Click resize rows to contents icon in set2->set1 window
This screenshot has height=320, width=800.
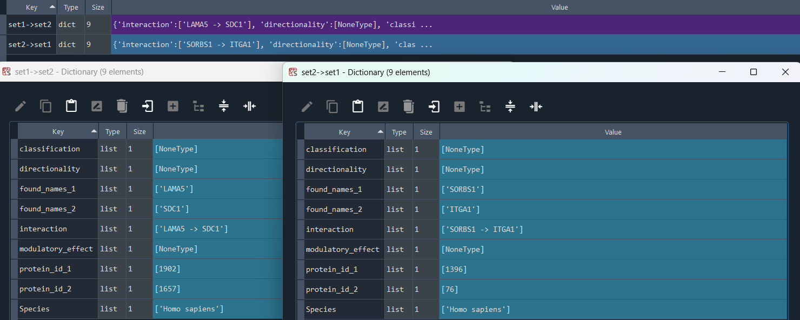point(510,106)
